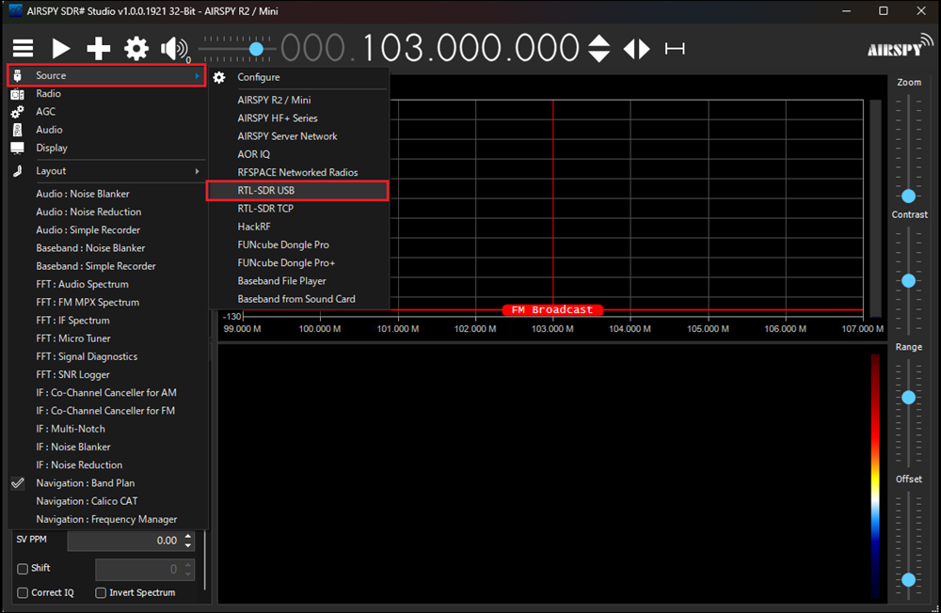
Task: Click the Band Plan checkmark icon
Action: coord(18,483)
